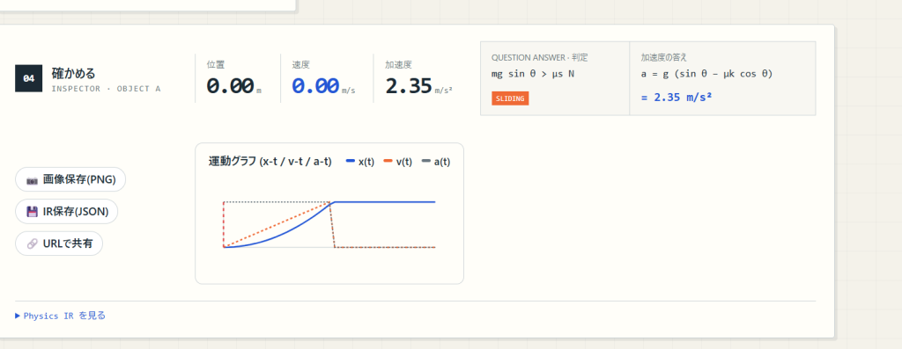Click the x(t) legend text
Viewport: 902px width, 349px height.
click(x=366, y=162)
